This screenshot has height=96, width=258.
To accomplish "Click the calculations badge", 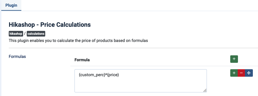I will click(x=36, y=34).
